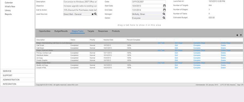This screenshot has width=244, height=102.
Task: Delete the Create HTML task
Action: pyautogui.click(x=223, y=68)
